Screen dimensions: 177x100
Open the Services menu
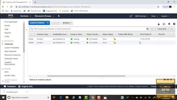point(26,16)
